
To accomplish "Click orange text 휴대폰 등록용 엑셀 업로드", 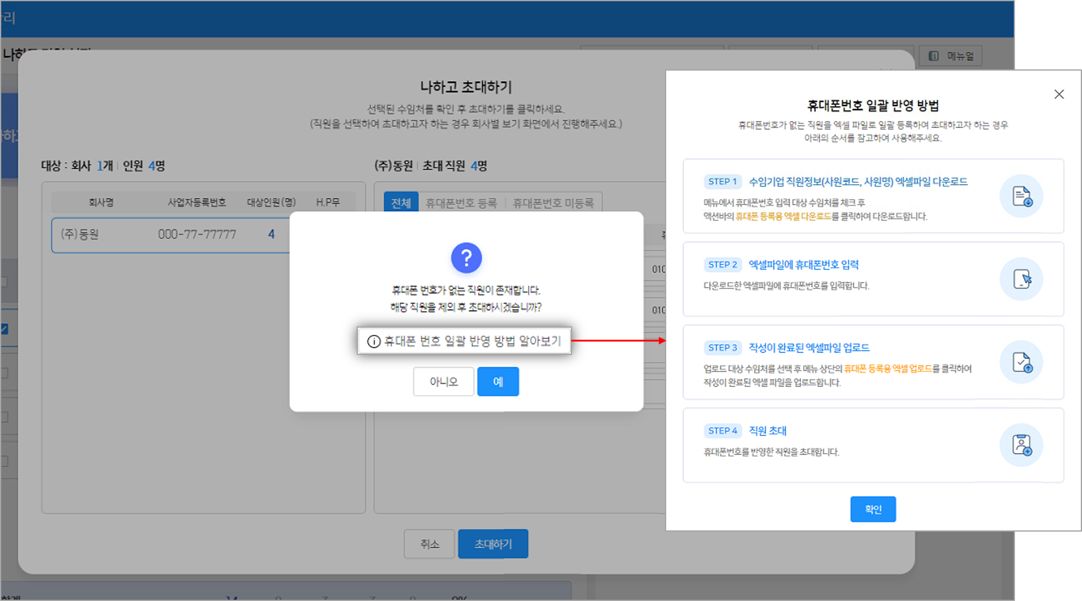I will click(x=888, y=368).
